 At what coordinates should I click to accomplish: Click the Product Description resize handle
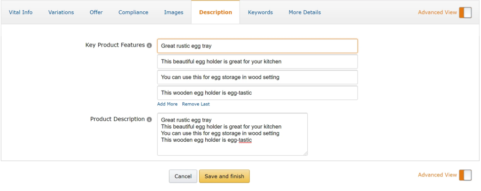(305, 153)
